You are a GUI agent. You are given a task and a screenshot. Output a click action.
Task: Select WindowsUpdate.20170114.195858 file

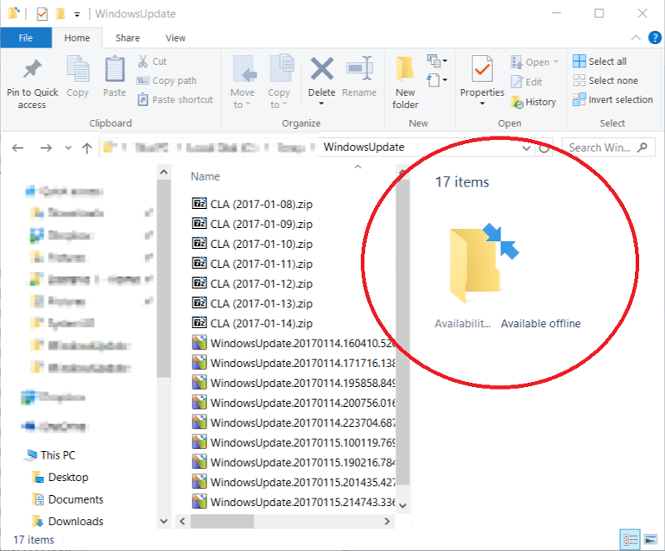point(293,383)
